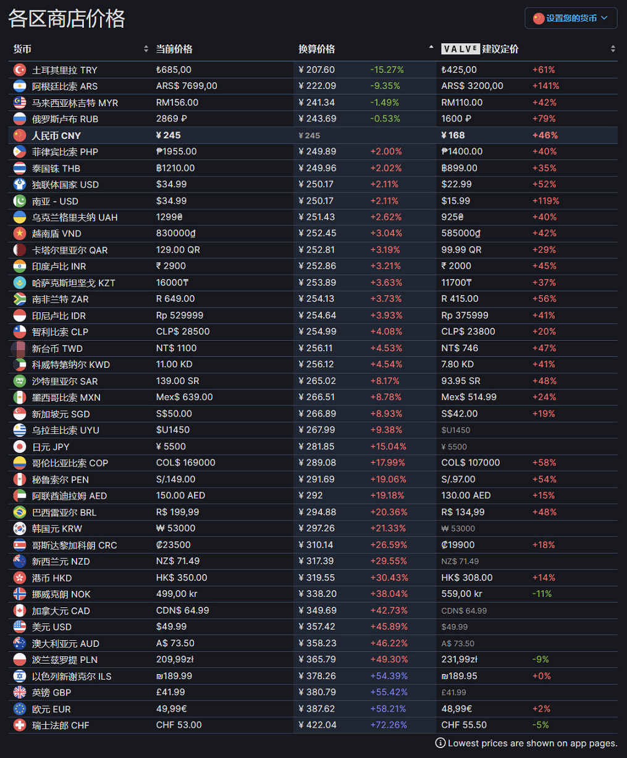Sort table by currency column header
627x758 pixels.
(22, 49)
